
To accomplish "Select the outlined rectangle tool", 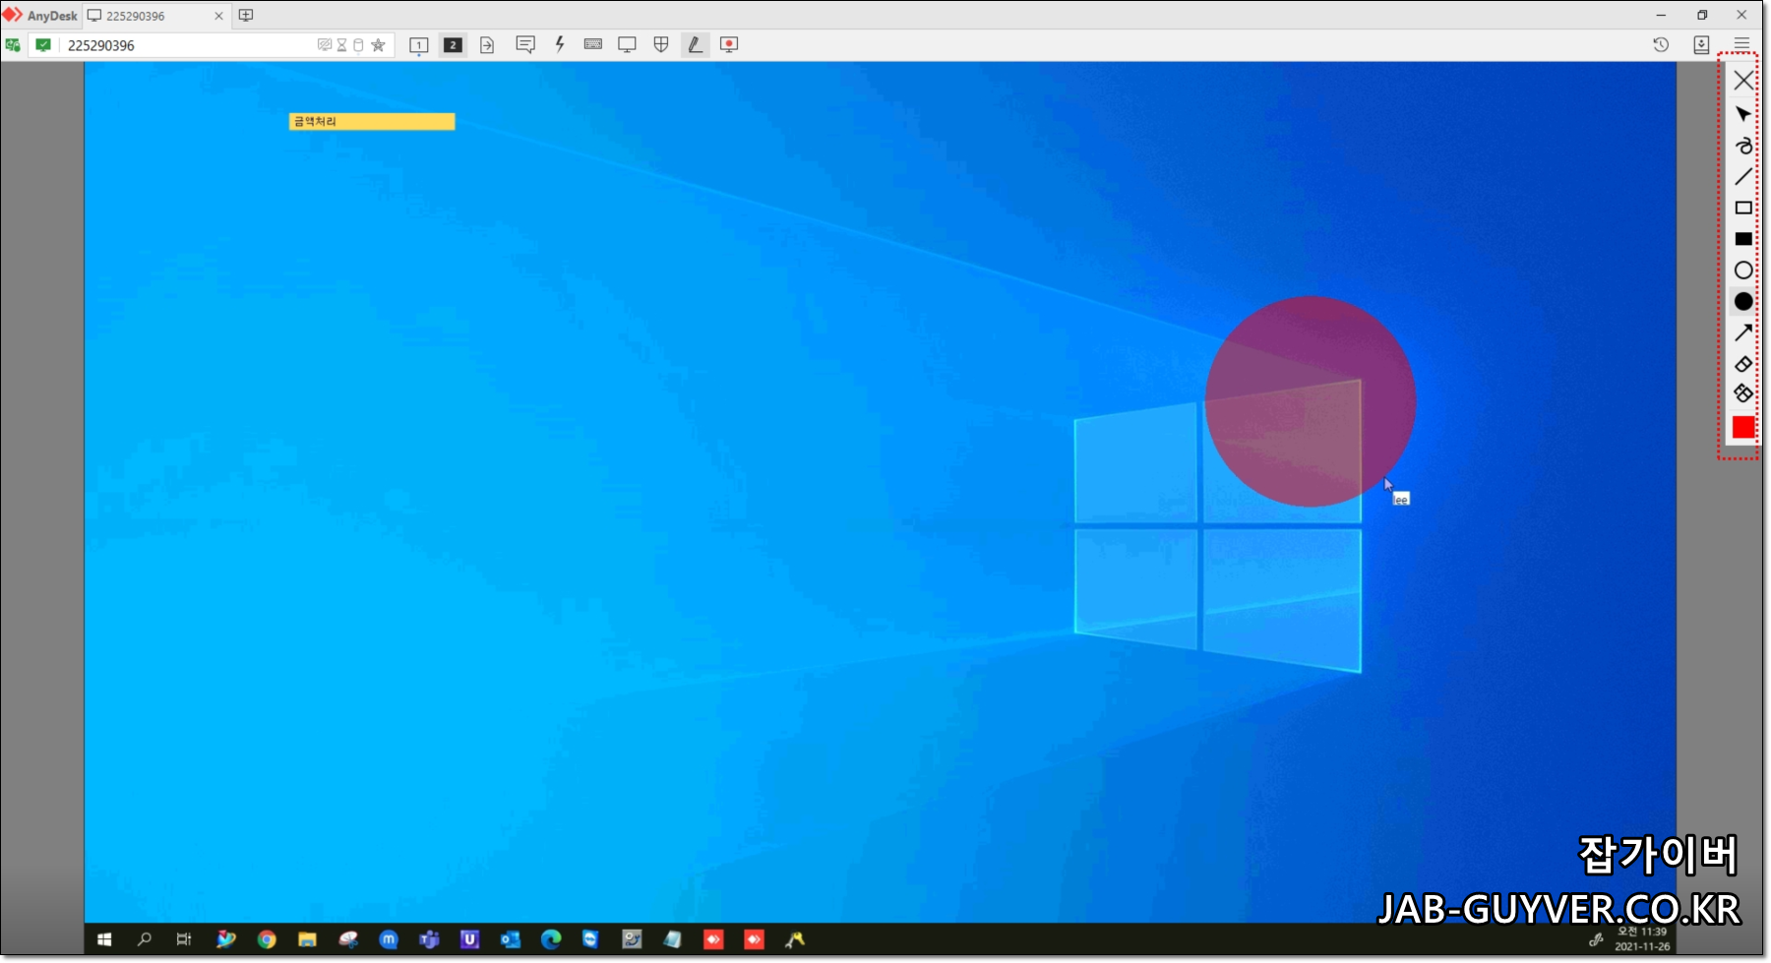I will [x=1743, y=208].
